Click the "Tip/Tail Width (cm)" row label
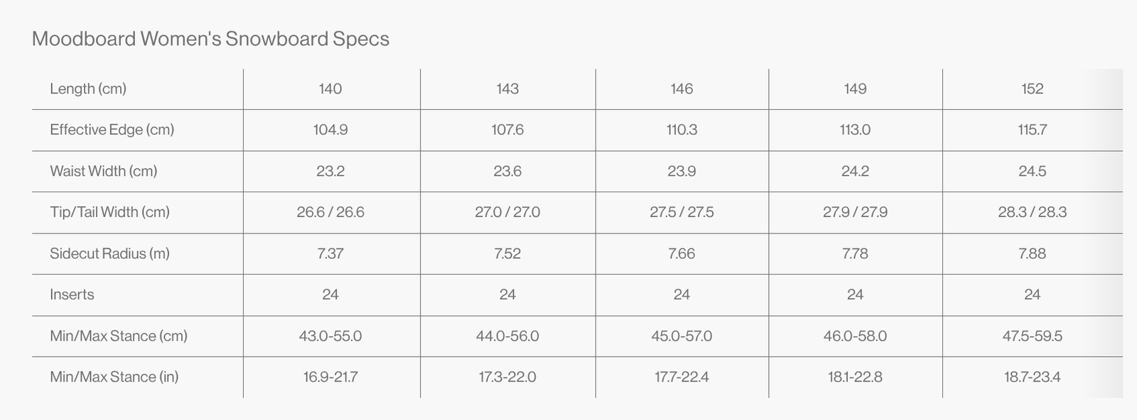The width and height of the screenshot is (1137, 420). (x=109, y=212)
